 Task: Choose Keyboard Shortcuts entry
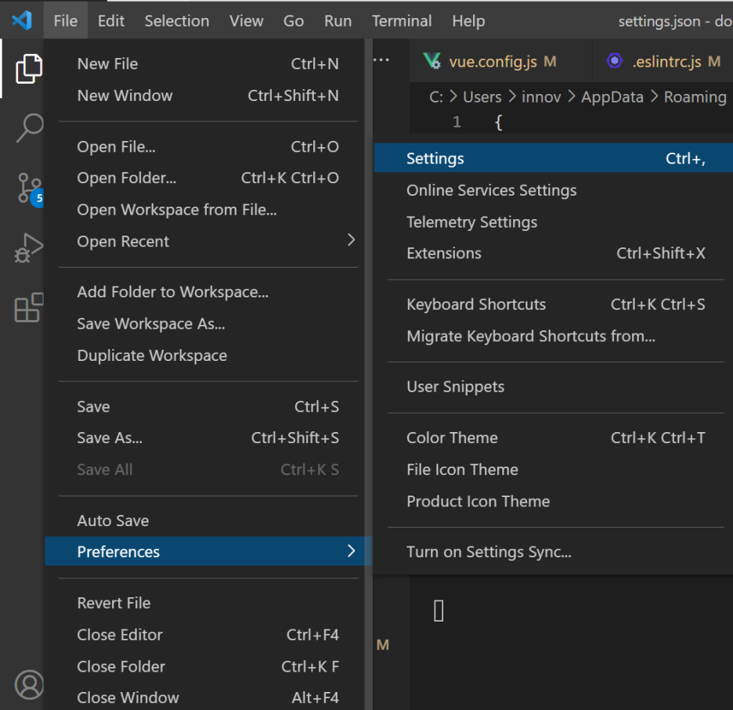click(x=476, y=305)
